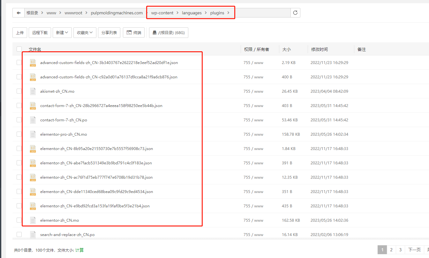Click JSON icon of advanced-custom-fields-zh_CN-3b3403767e file
Screen dimensions: 429x258
[x=33, y=63]
